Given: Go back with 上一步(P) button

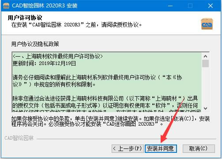Looking at the screenshot, I should tap(128, 149).
